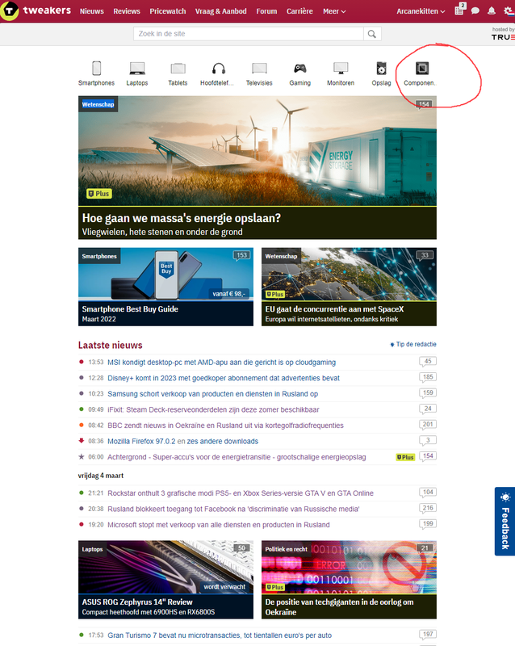Viewport: 515px width, 646px height.
Task: Open the Pricewatch menu item
Action: (x=168, y=11)
